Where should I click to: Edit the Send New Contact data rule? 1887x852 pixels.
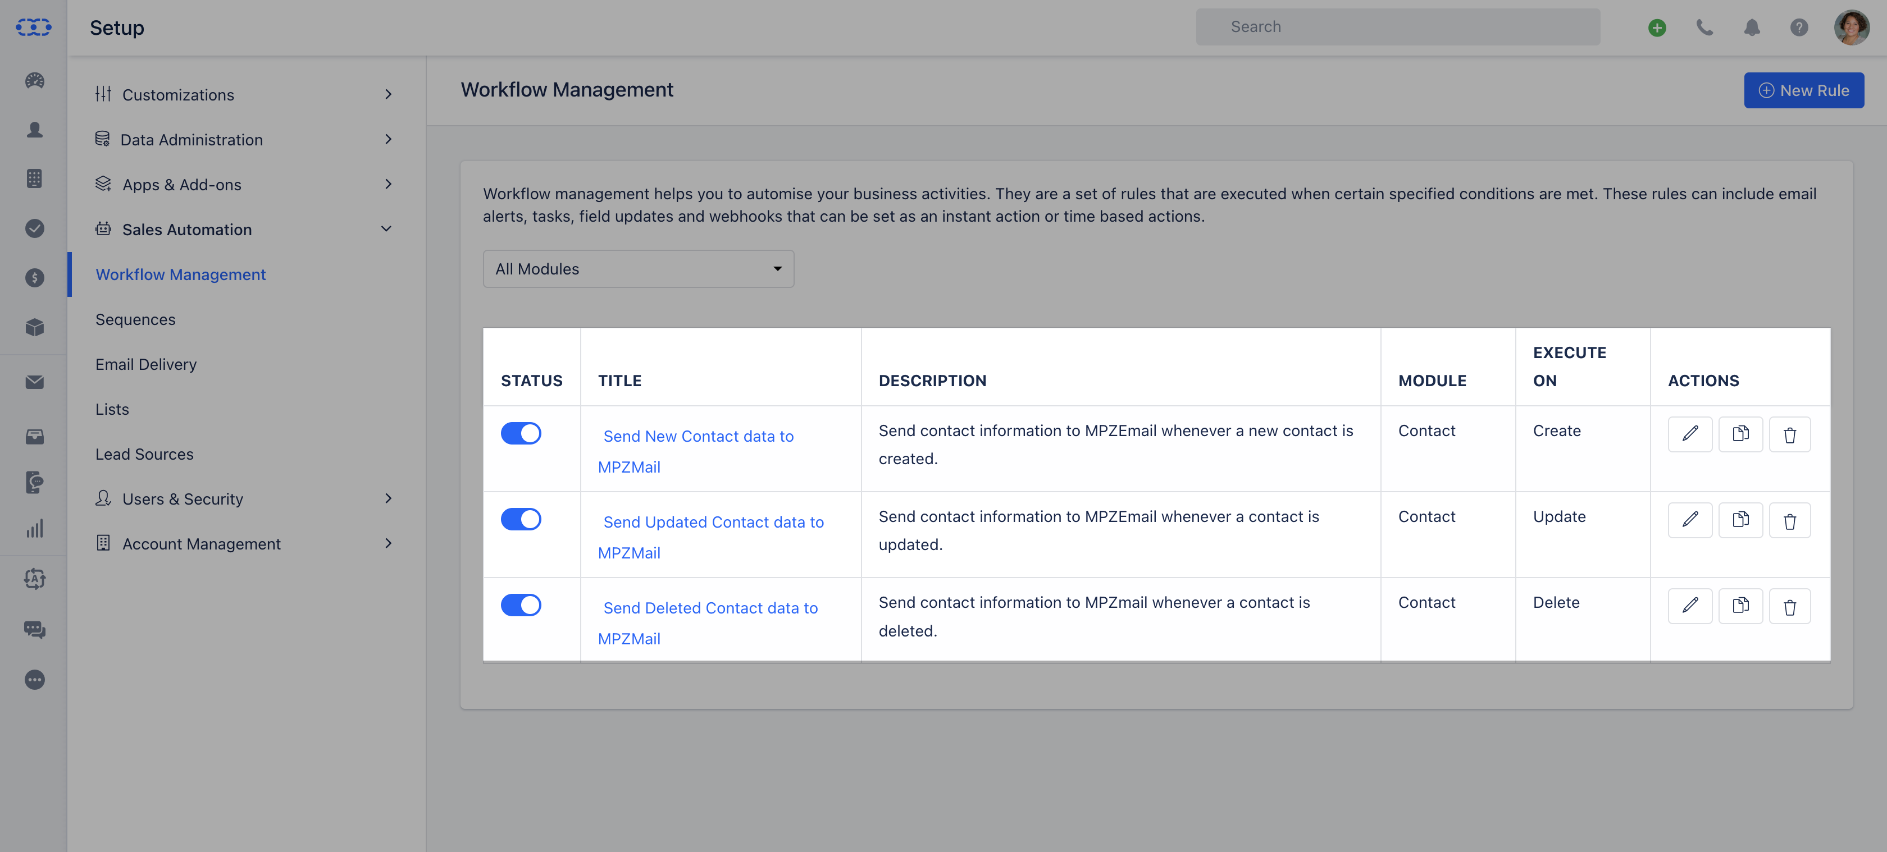[1690, 434]
